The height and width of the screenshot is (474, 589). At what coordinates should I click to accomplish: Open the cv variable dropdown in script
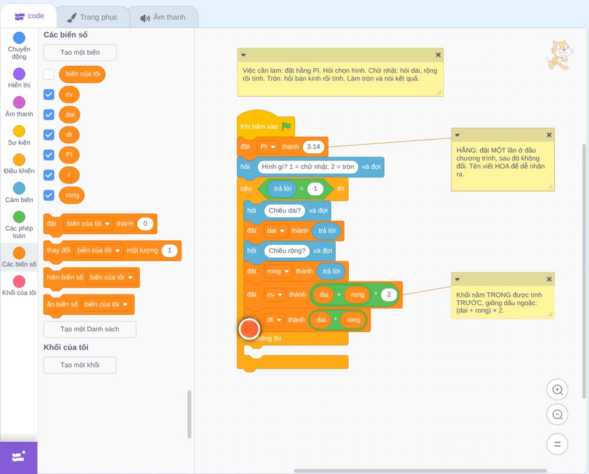click(x=274, y=295)
